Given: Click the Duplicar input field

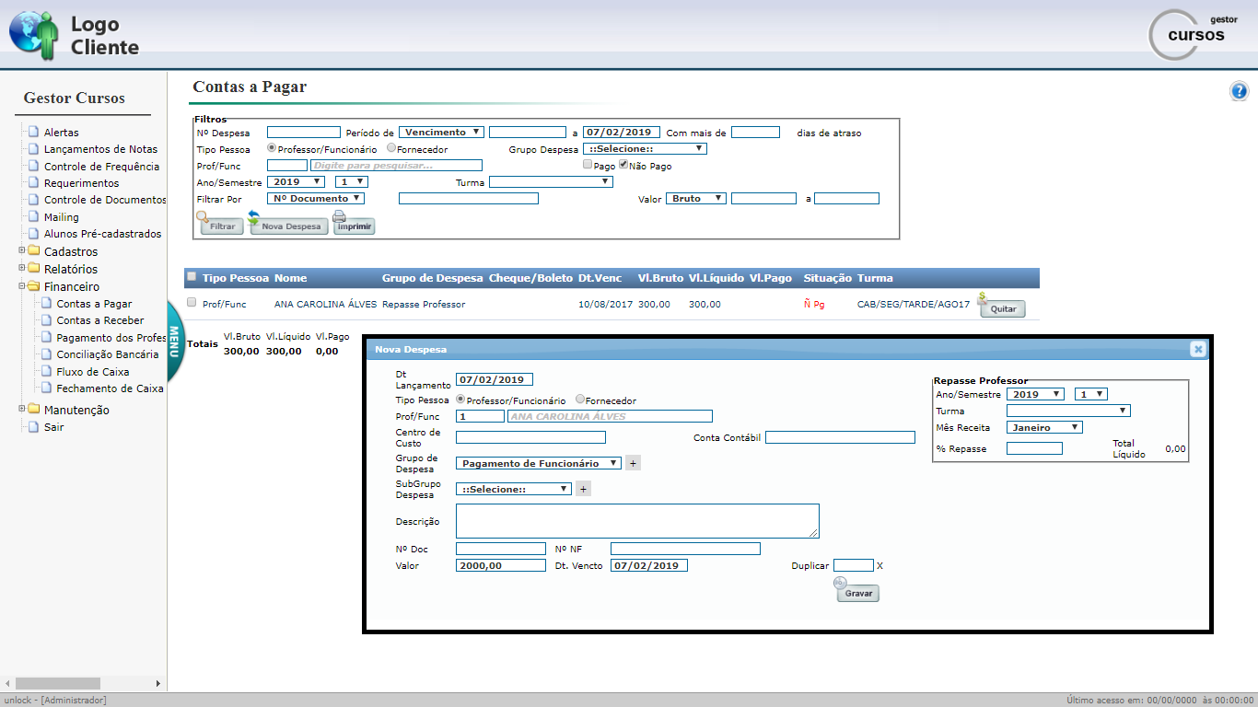Looking at the screenshot, I should [x=854, y=565].
